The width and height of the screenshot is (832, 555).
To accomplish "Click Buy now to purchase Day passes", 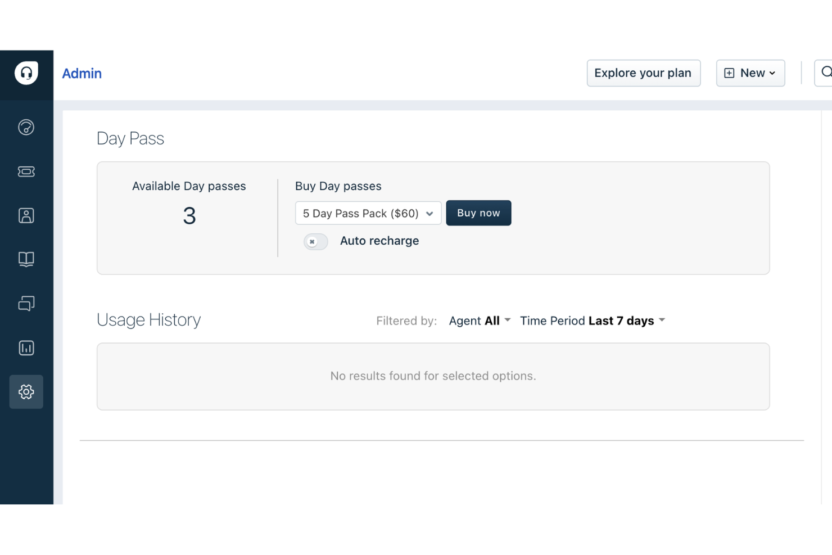I will pyautogui.click(x=478, y=213).
